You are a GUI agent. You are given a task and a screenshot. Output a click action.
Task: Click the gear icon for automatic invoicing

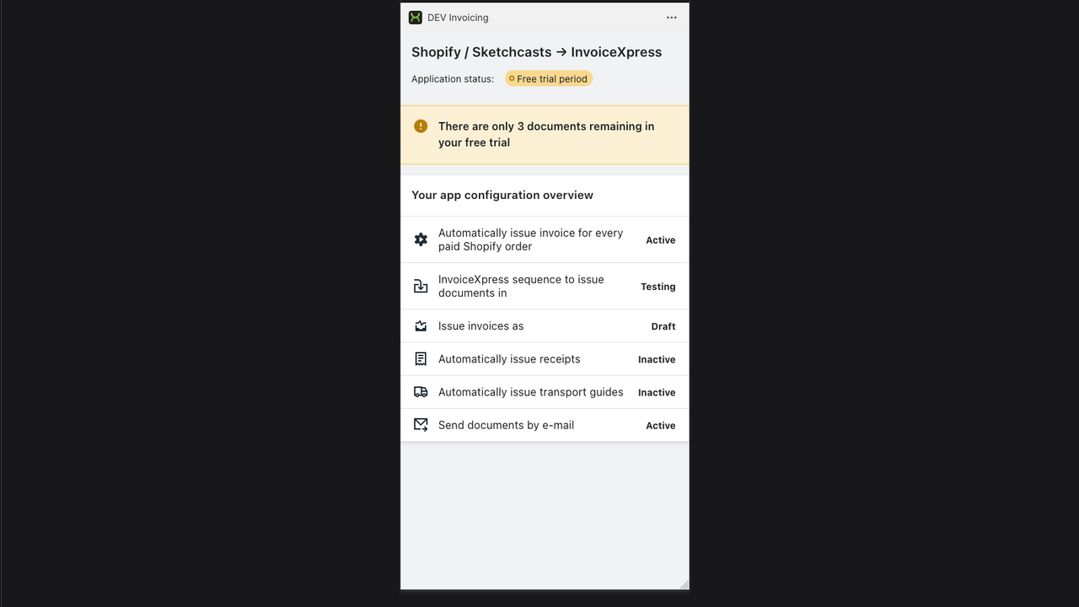pyautogui.click(x=421, y=239)
